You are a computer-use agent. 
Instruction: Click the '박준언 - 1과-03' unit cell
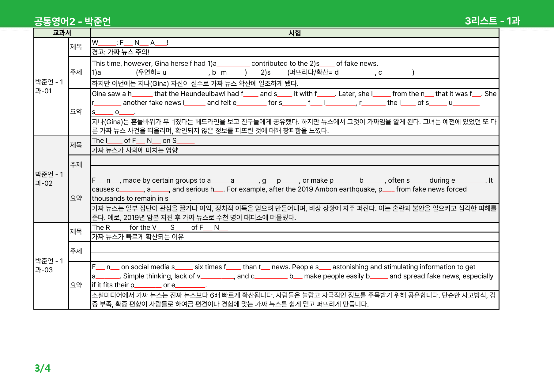51,266
